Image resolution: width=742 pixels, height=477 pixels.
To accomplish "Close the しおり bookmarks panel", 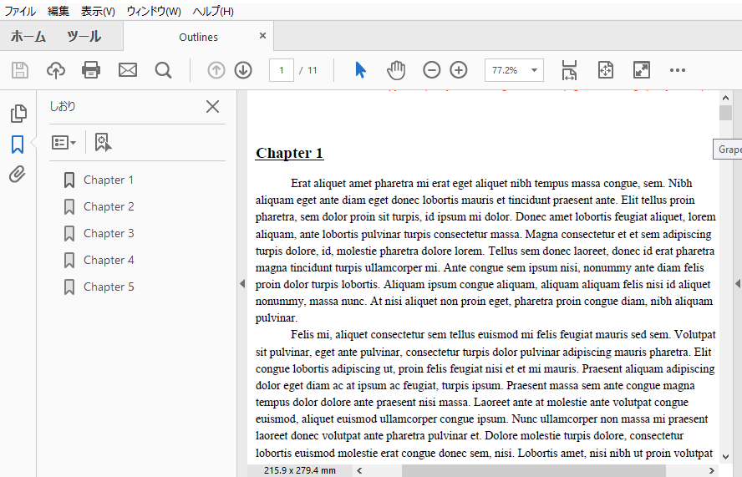I will [212, 106].
